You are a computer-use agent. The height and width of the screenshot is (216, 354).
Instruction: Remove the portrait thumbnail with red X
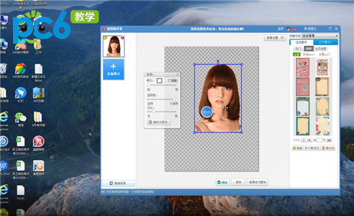click(123, 38)
